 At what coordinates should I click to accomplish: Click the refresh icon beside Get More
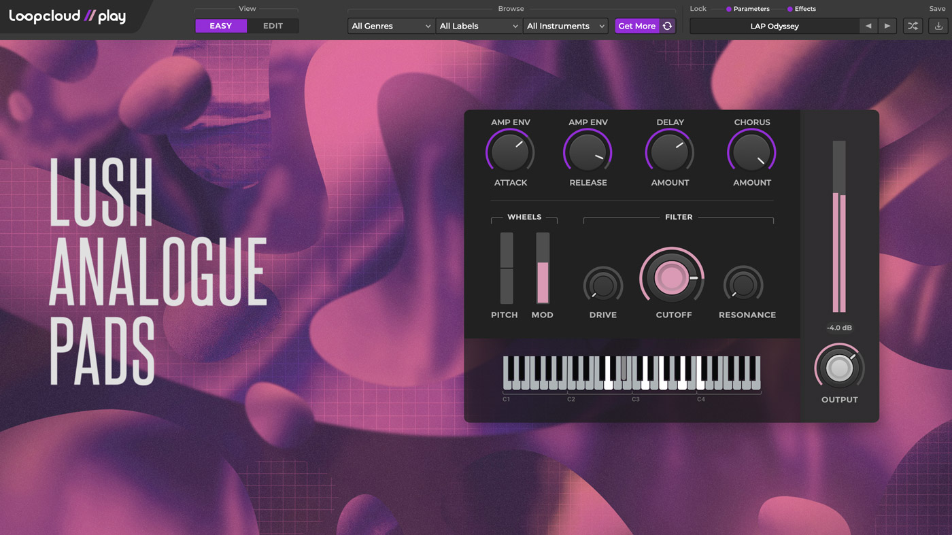click(667, 26)
